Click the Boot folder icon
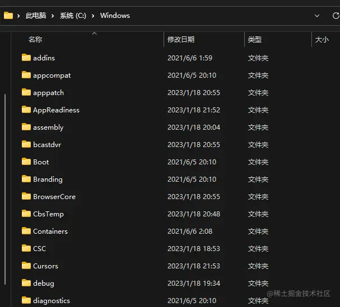The height and width of the screenshot is (307, 340). pyautogui.click(x=26, y=162)
